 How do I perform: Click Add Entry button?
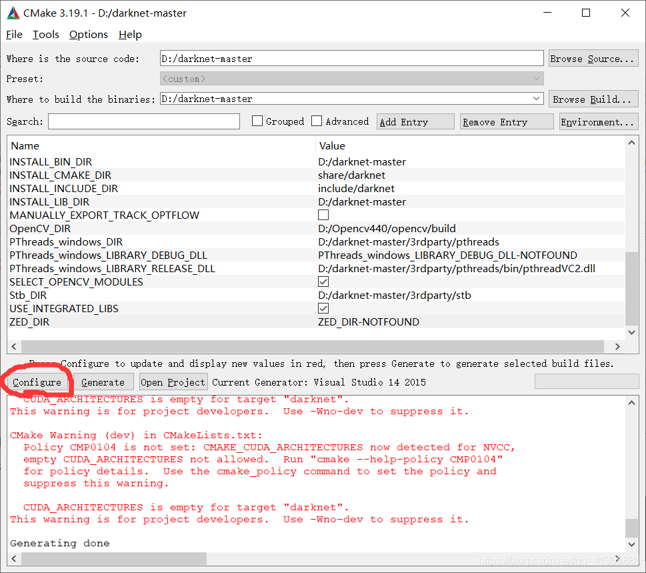coord(415,122)
